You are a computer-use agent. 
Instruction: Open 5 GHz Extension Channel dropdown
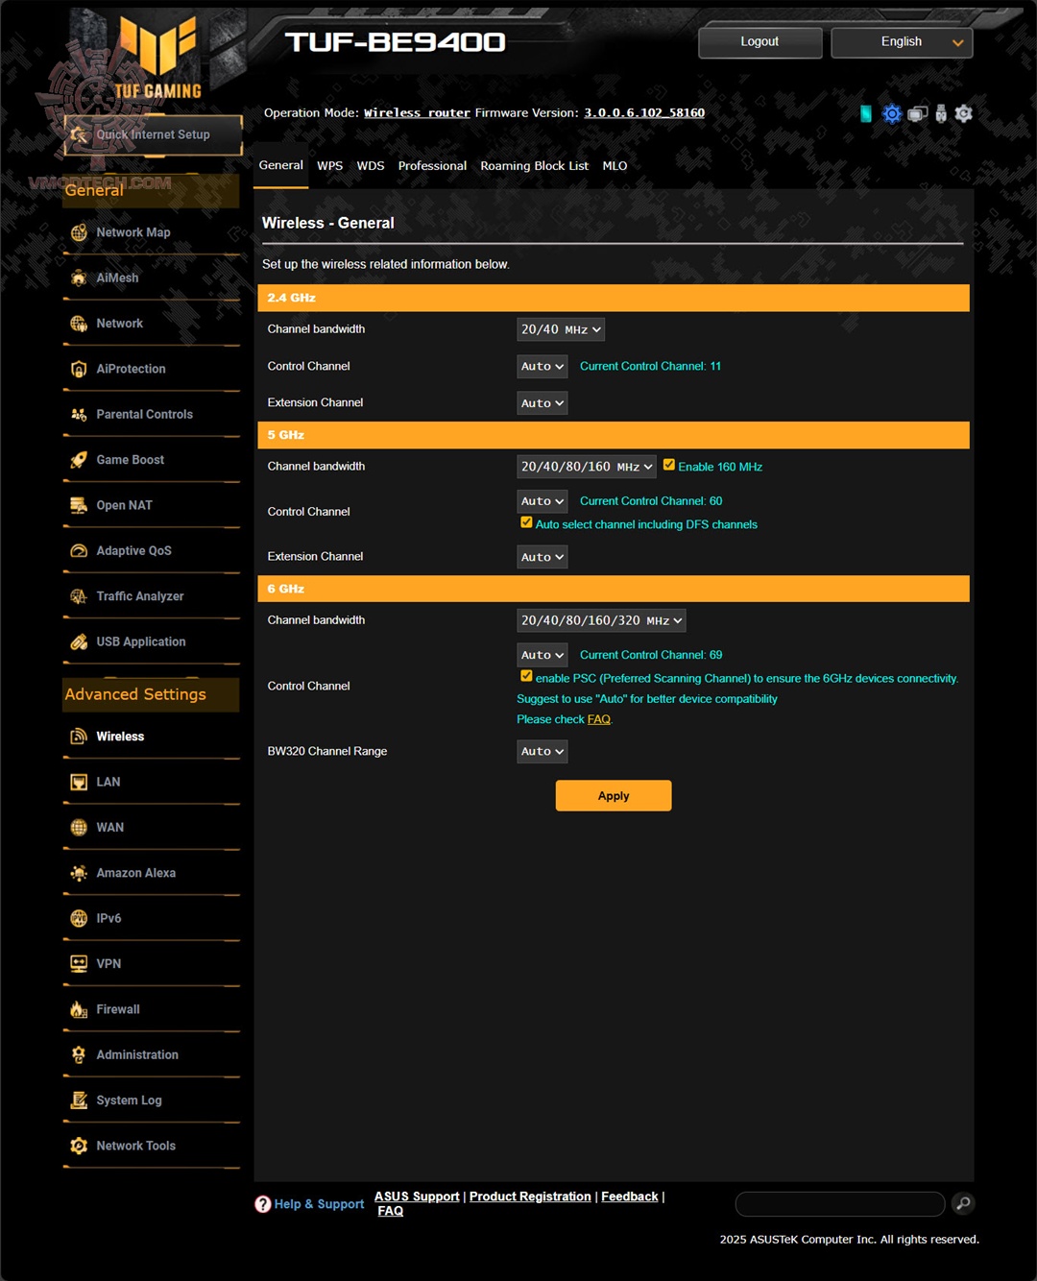(x=543, y=557)
